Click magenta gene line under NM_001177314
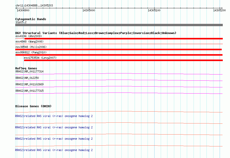This screenshot has width=230, height=158. pos(119,74)
